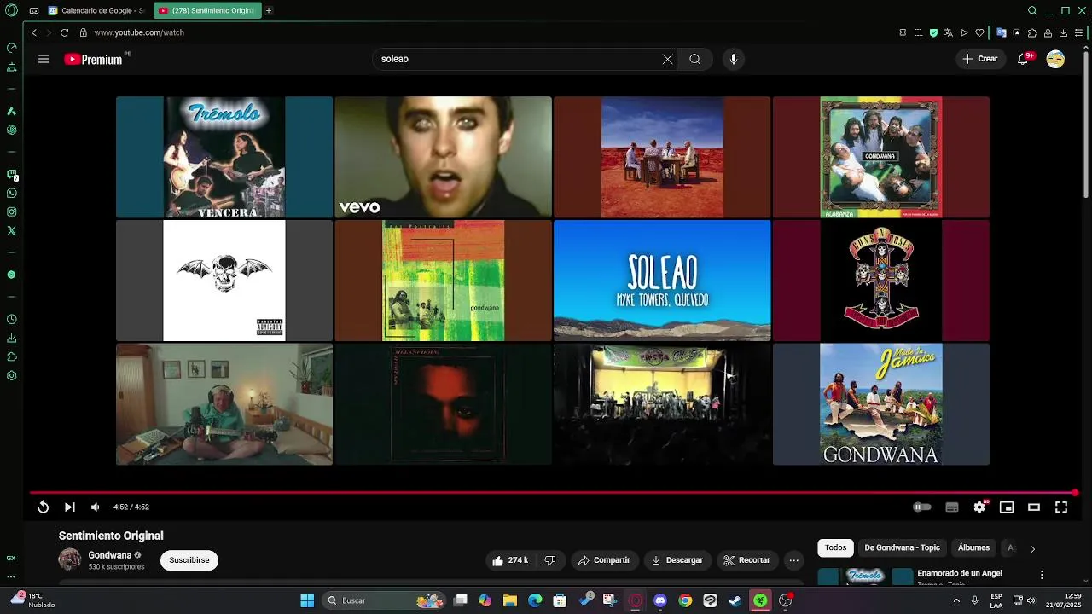
Task: Open the Gondwana channel name
Action: click(110, 555)
